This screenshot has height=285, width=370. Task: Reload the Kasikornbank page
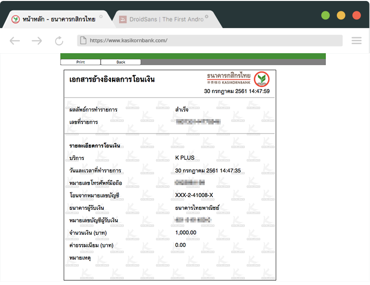[59, 41]
